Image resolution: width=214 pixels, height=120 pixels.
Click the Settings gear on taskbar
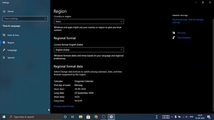[x=111, y=117]
